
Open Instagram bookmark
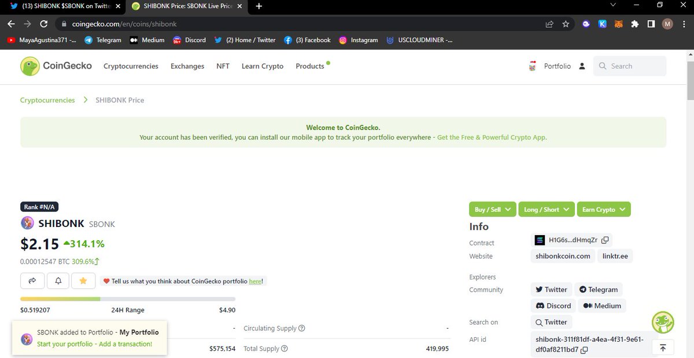click(x=358, y=40)
